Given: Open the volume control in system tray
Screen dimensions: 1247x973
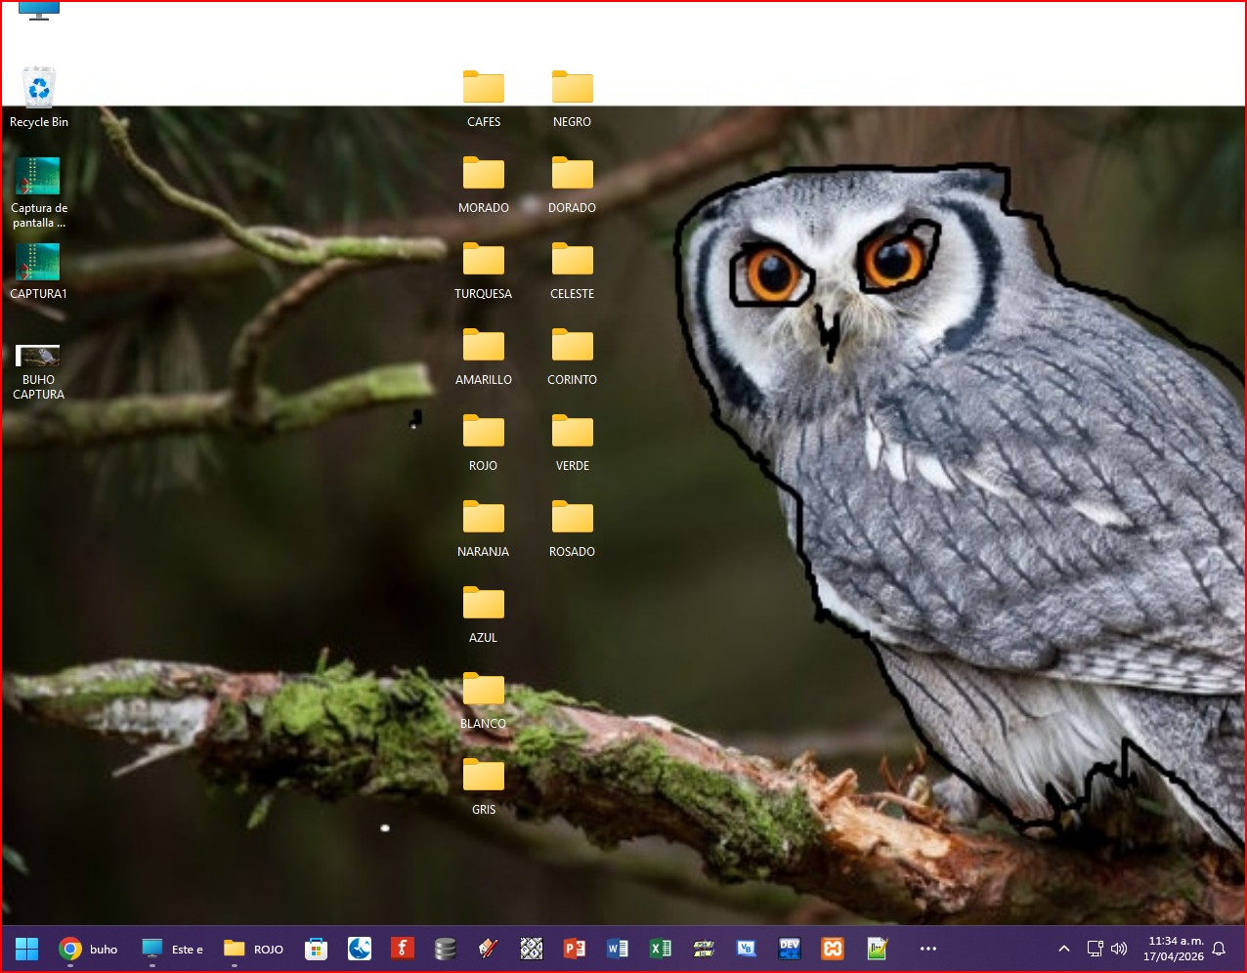Looking at the screenshot, I should click(x=1120, y=949).
